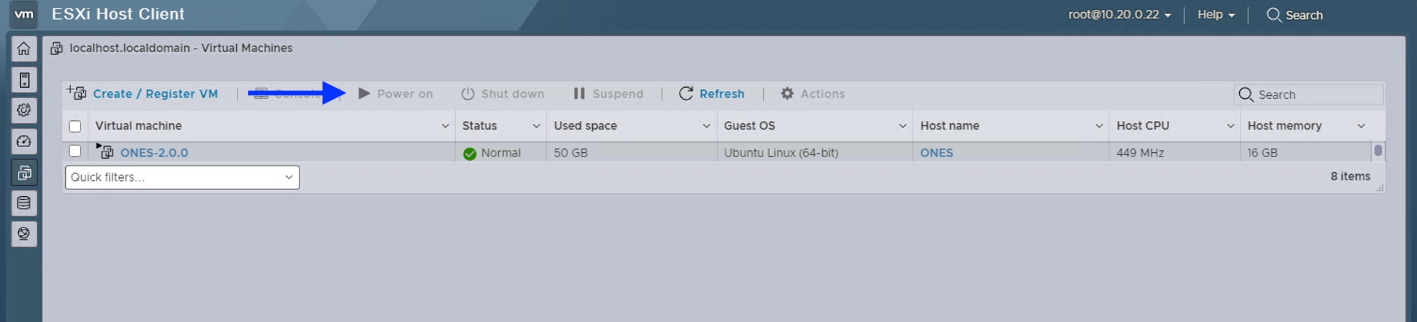Open the Actions menu
The image size is (1417, 322).
[x=812, y=94]
